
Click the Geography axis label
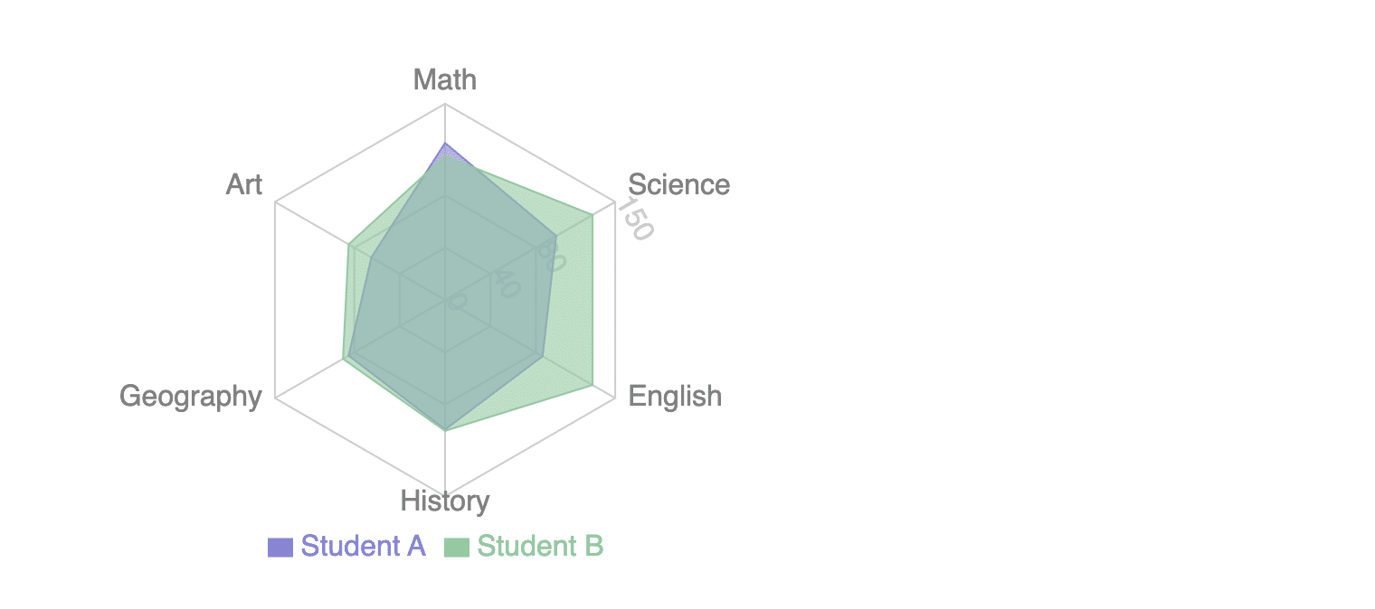(x=191, y=396)
